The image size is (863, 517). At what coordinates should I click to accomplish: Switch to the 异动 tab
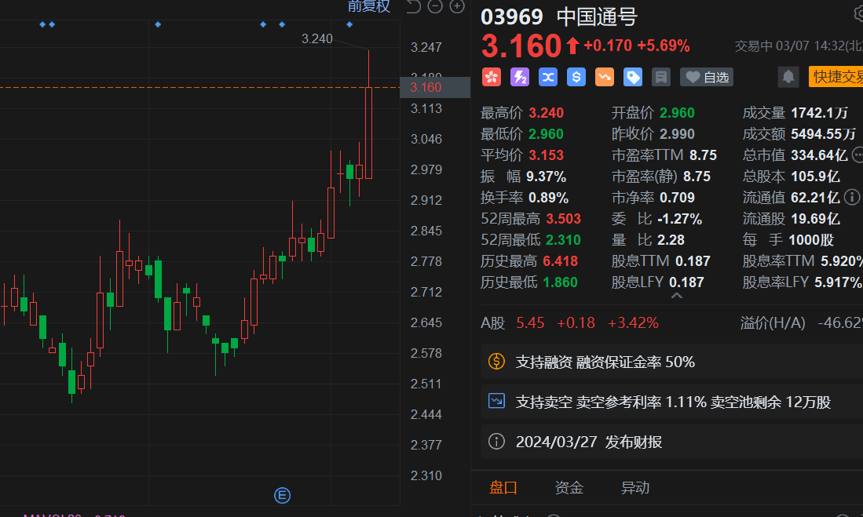pyautogui.click(x=635, y=488)
